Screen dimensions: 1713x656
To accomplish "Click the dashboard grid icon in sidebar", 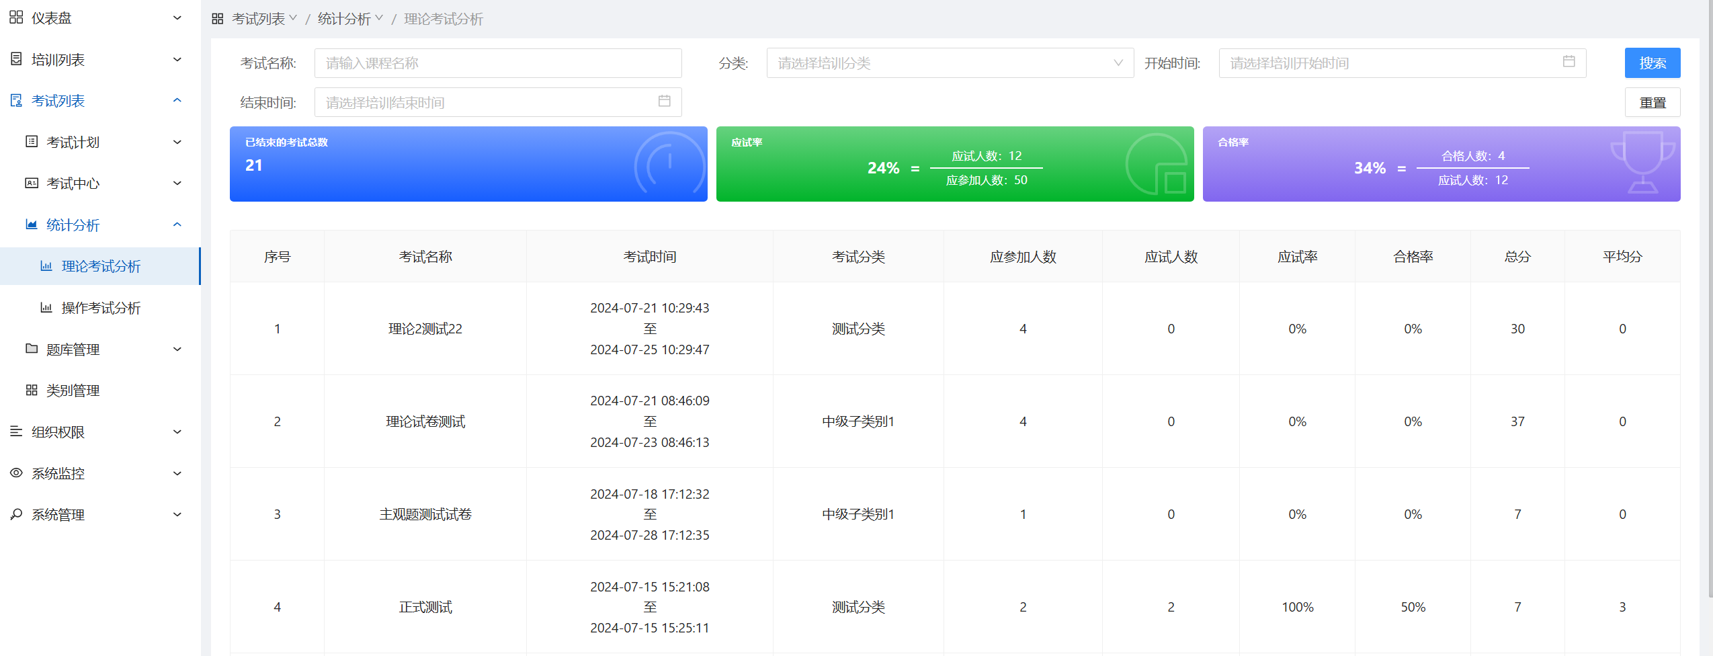I will pos(16,17).
